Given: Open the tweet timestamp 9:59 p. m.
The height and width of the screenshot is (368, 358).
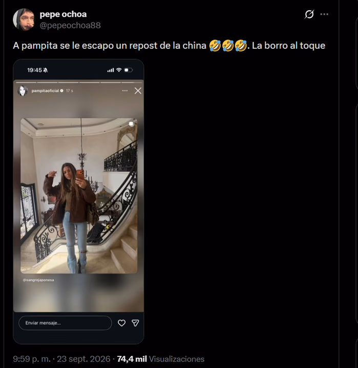Looking at the screenshot, I should coord(32,359).
